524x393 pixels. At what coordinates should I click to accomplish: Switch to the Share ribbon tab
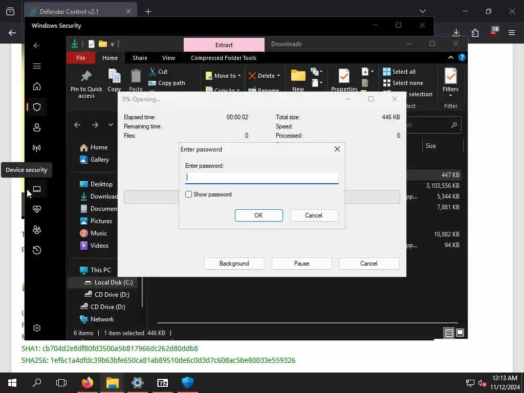coord(140,58)
